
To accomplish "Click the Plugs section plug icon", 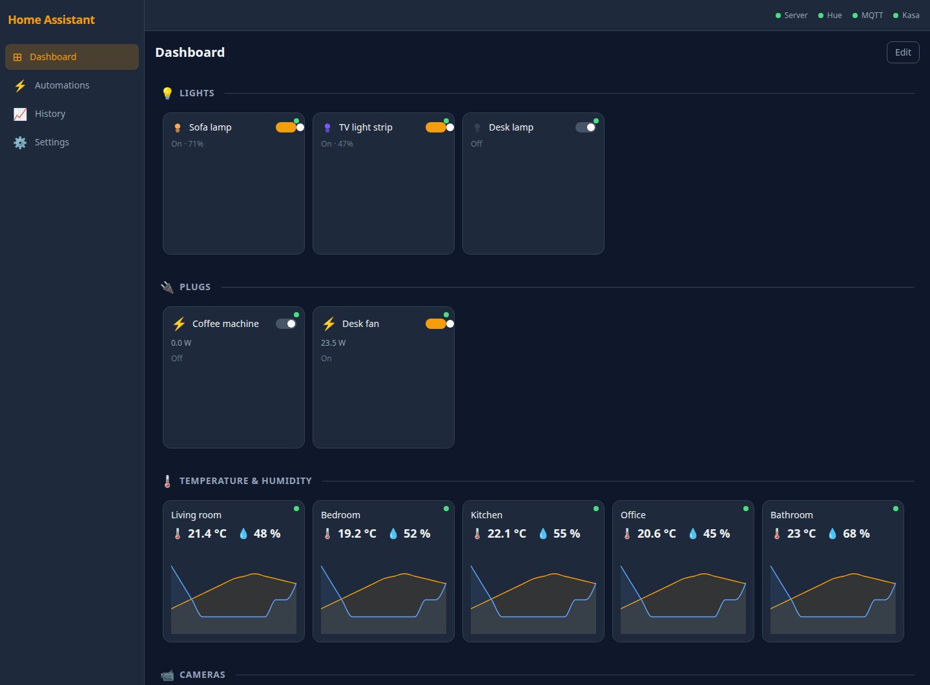I will point(167,287).
